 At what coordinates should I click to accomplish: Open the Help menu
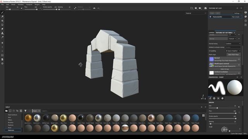pyautogui.click(x=44, y=5)
